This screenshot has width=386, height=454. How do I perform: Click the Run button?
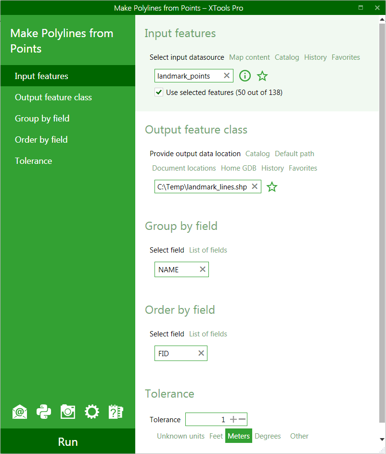click(x=68, y=441)
